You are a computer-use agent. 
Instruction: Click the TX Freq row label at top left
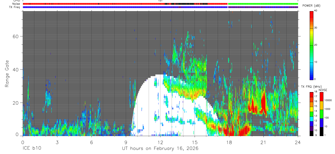(x=15, y=7)
